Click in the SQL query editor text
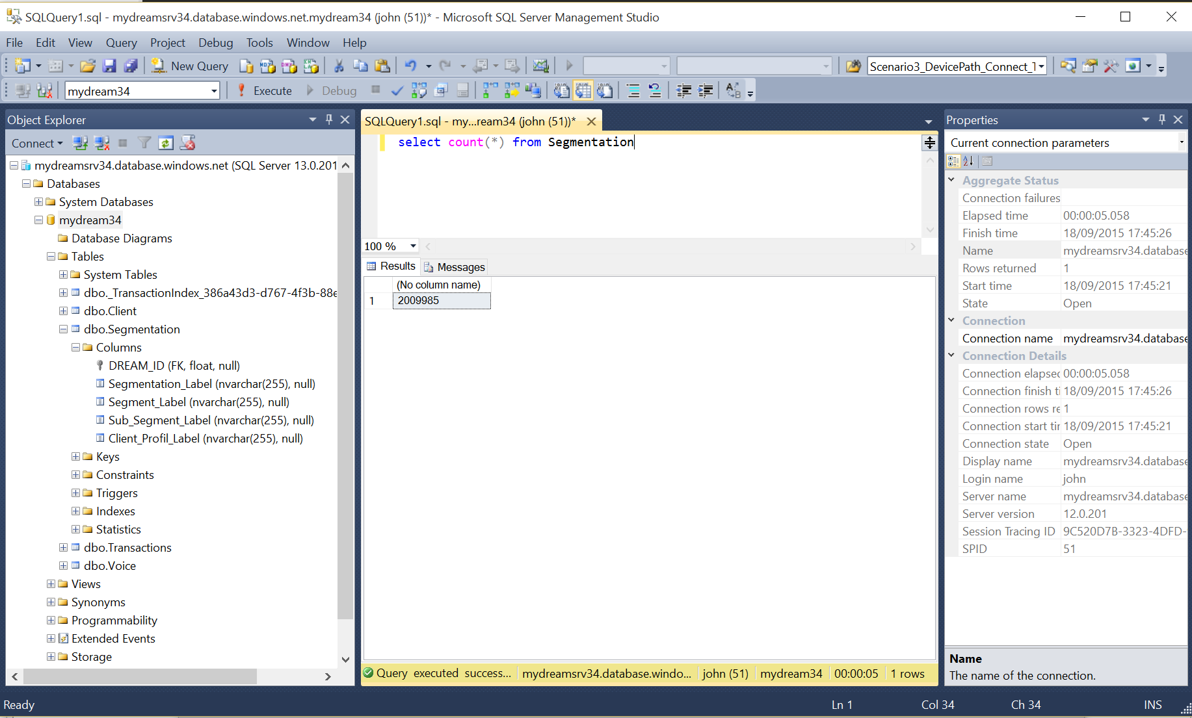 (516, 142)
